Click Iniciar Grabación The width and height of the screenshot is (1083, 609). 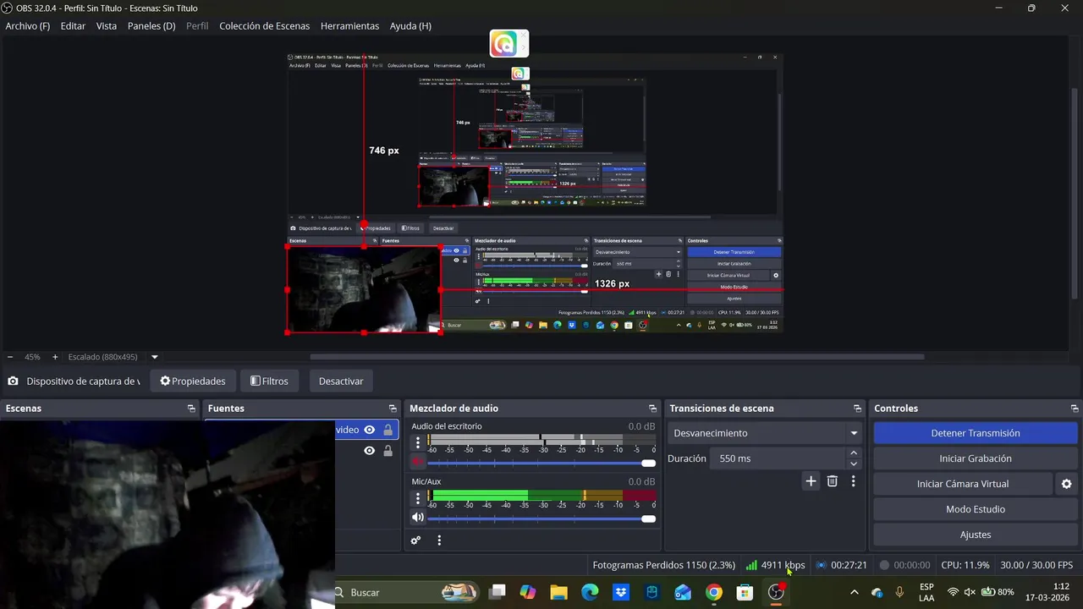point(976,458)
